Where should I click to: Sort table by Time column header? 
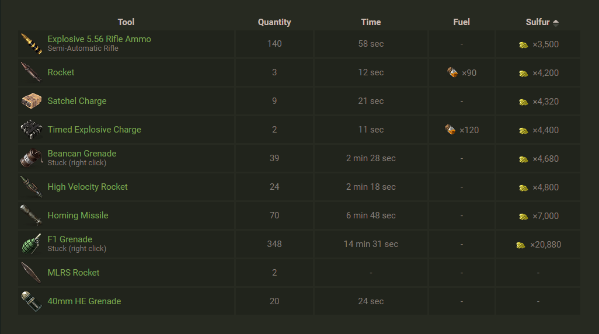point(371,22)
